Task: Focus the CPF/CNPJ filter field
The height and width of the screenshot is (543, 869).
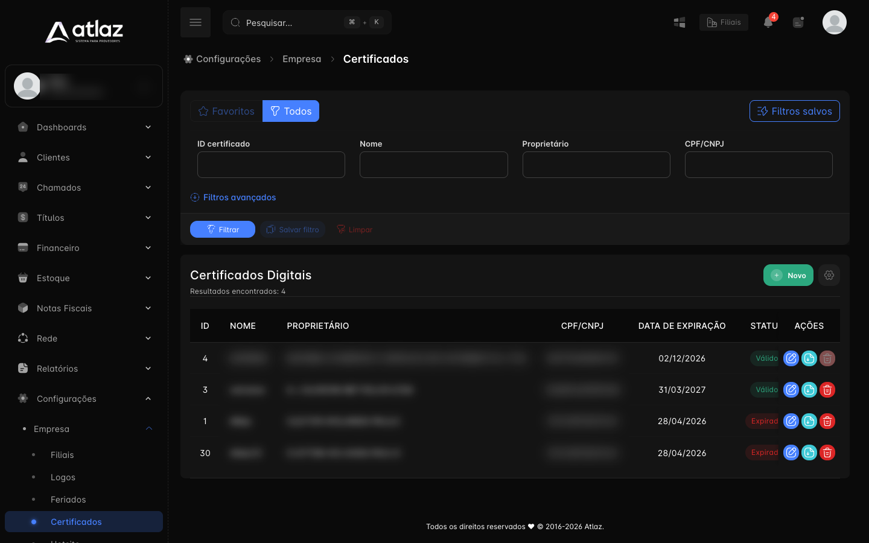Action: [759, 165]
